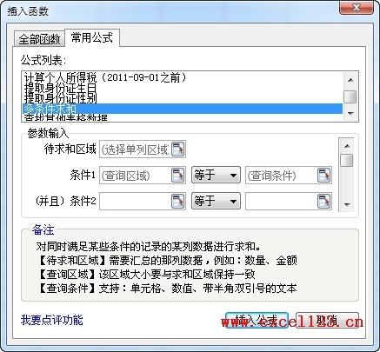Open the 我要点评功能 link

[x=52, y=320]
